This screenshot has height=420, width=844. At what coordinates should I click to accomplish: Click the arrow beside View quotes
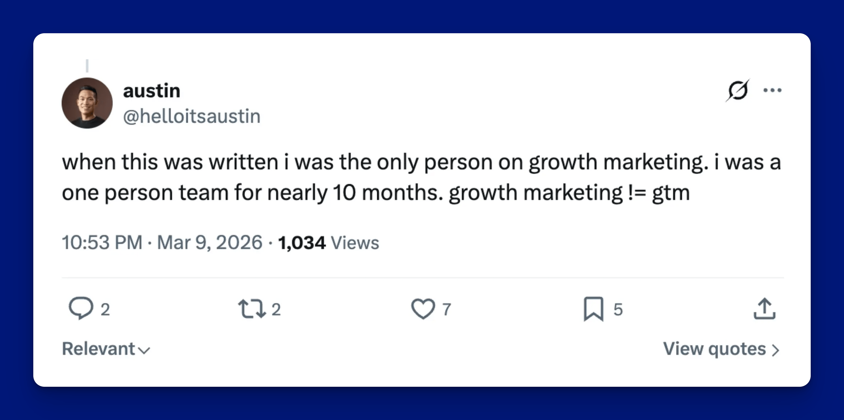(x=775, y=350)
